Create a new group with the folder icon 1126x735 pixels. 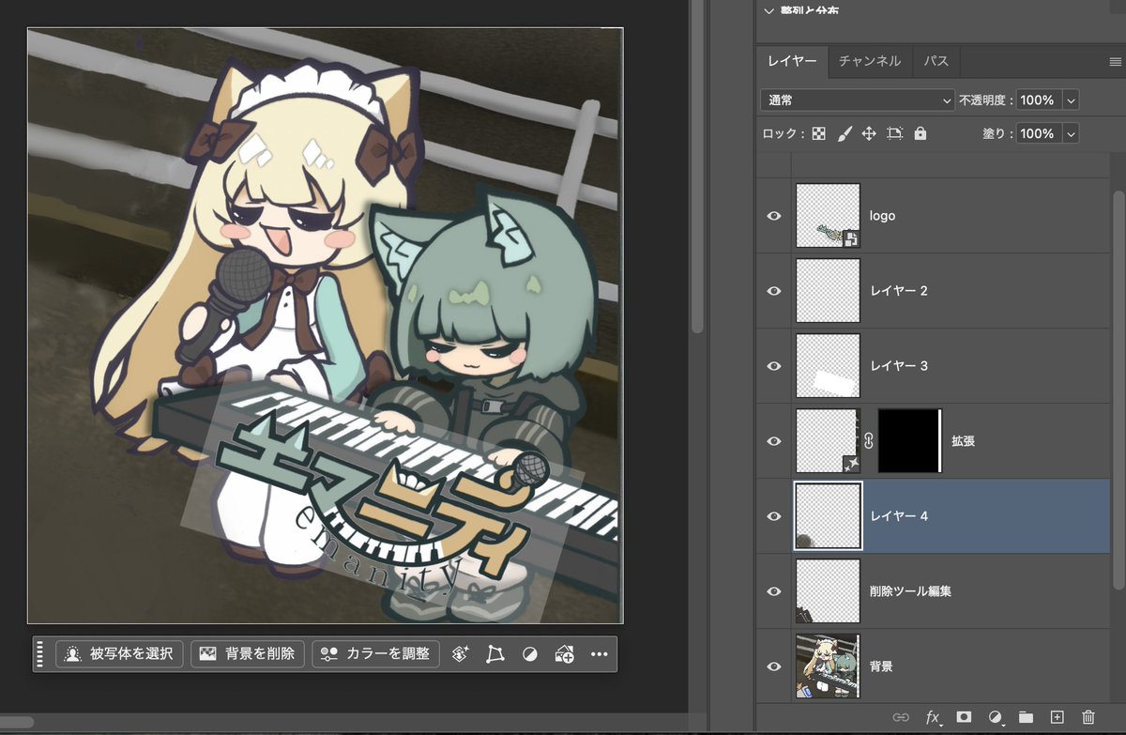point(1027,717)
